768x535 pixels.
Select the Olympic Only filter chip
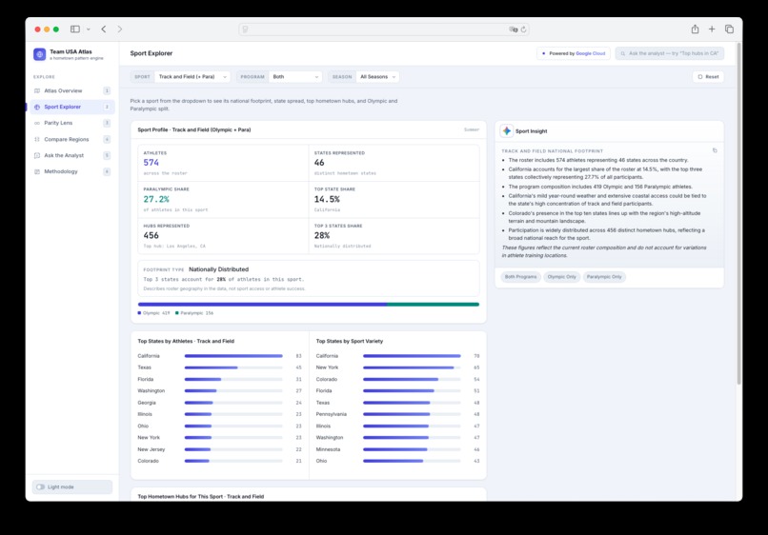[x=562, y=277]
